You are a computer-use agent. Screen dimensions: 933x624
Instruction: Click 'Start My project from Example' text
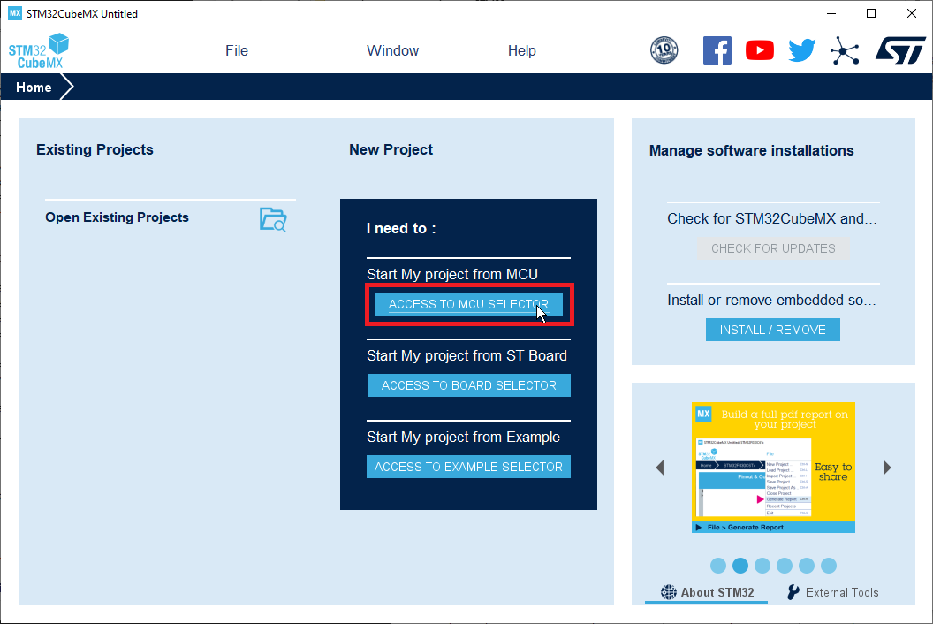[464, 437]
